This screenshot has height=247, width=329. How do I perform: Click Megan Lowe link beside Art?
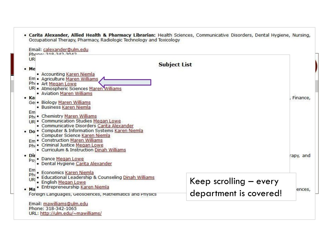tap(63, 84)
